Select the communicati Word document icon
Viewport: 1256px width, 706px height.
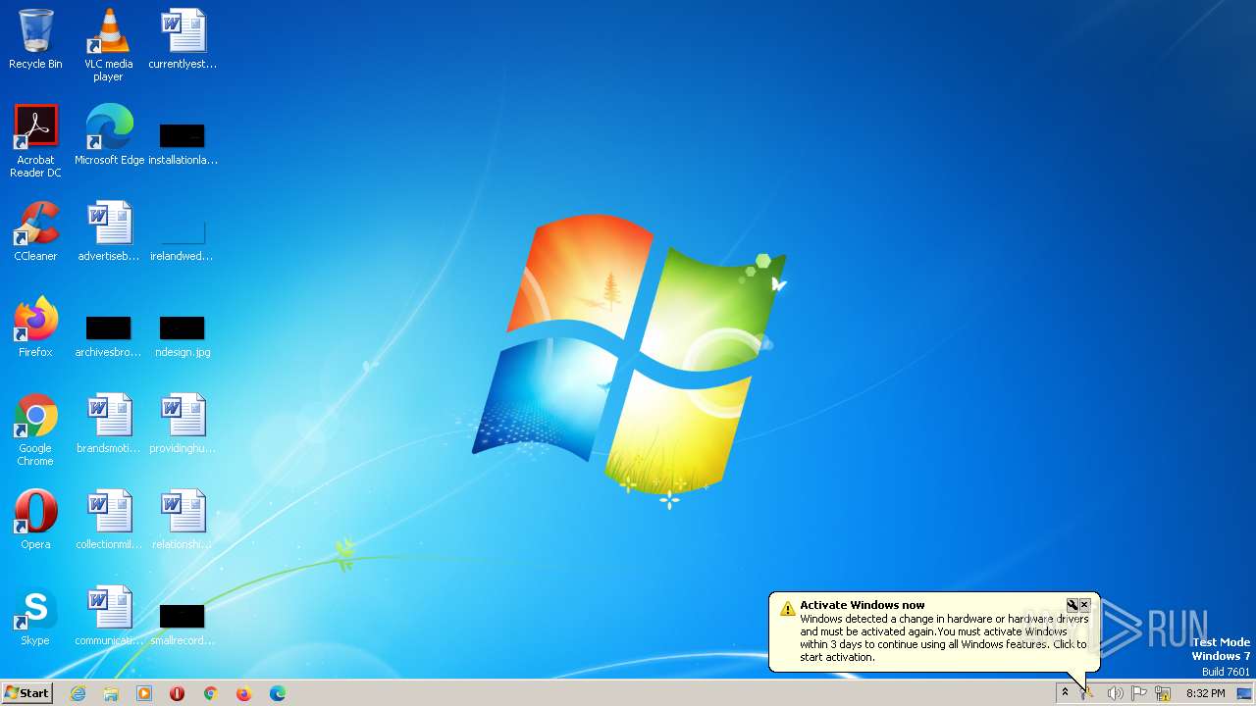[x=108, y=616]
